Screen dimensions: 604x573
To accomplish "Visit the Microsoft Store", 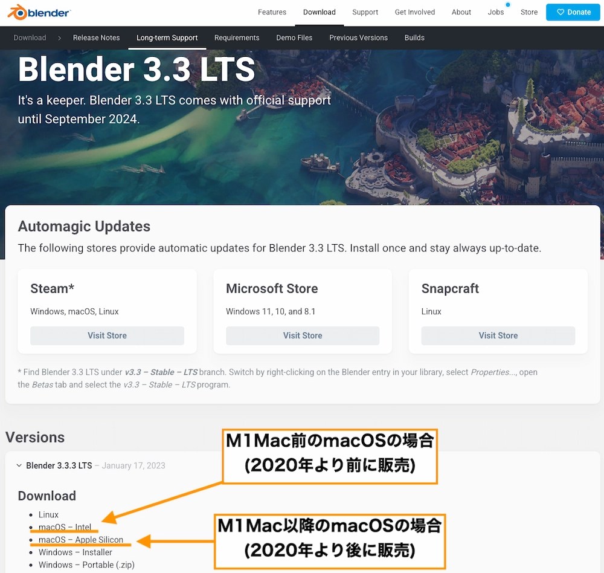I will pyautogui.click(x=303, y=335).
